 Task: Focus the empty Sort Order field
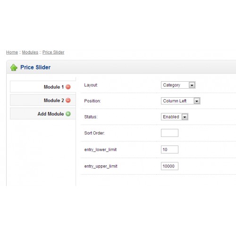click(x=169, y=133)
